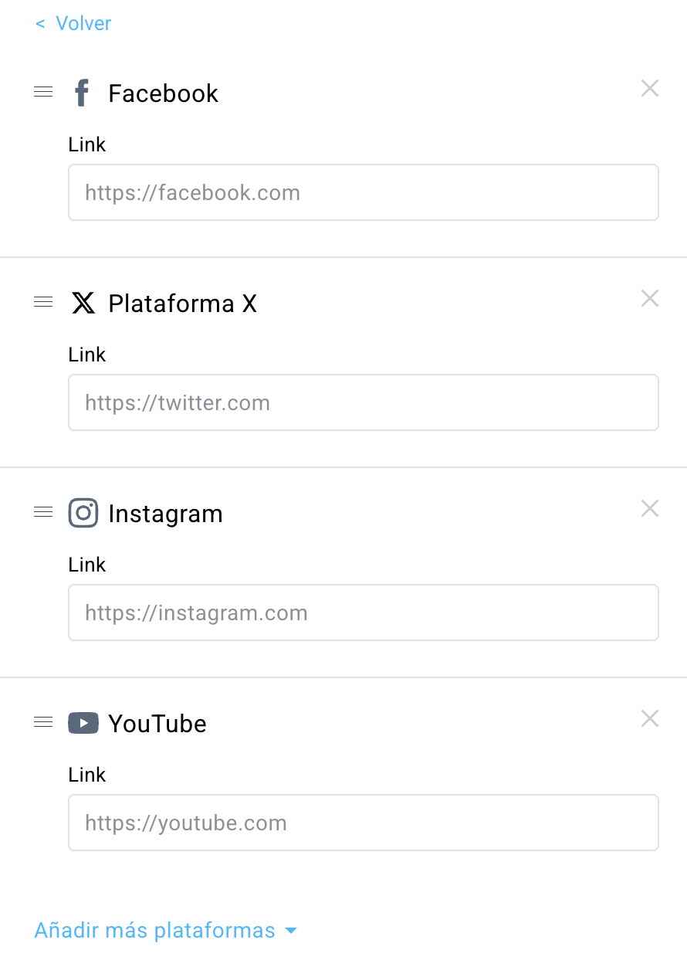The width and height of the screenshot is (687, 967).
Task: Remove the YouTube platform entry
Action: coord(650,718)
